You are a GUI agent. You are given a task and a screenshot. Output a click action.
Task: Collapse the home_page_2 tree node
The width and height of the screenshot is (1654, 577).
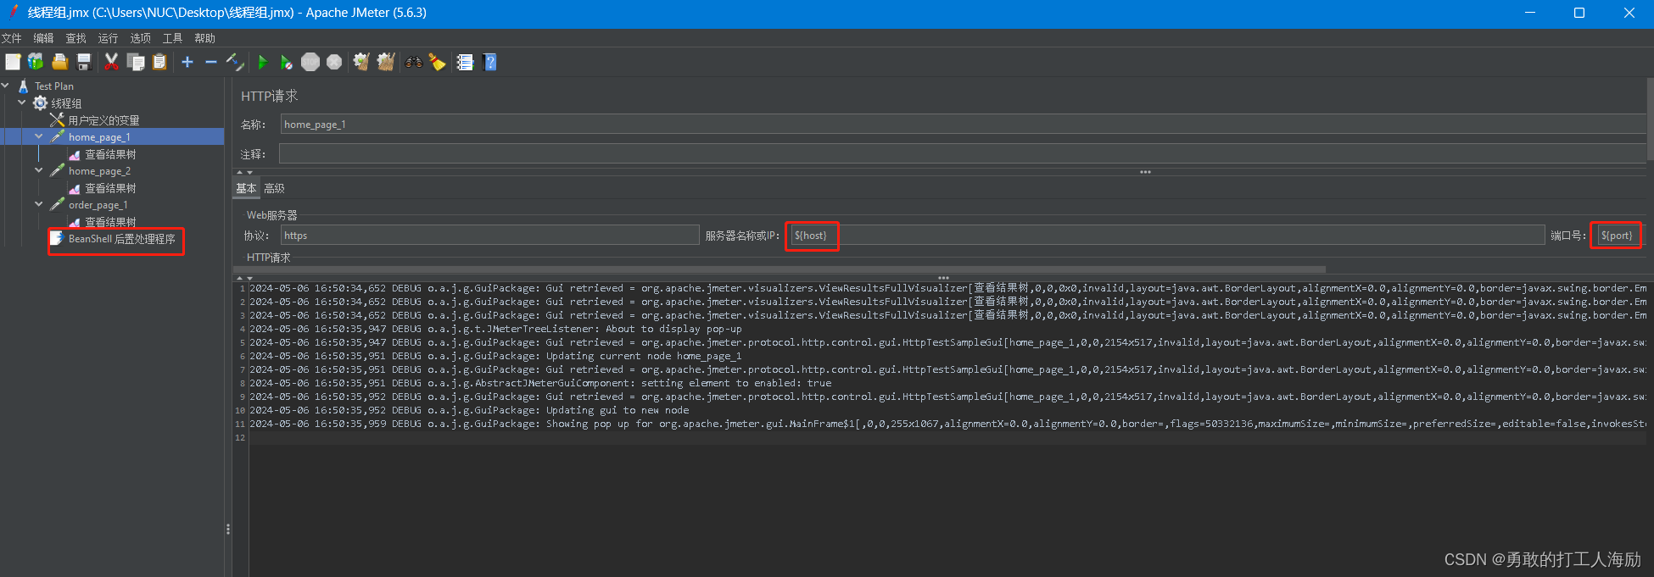tap(39, 170)
